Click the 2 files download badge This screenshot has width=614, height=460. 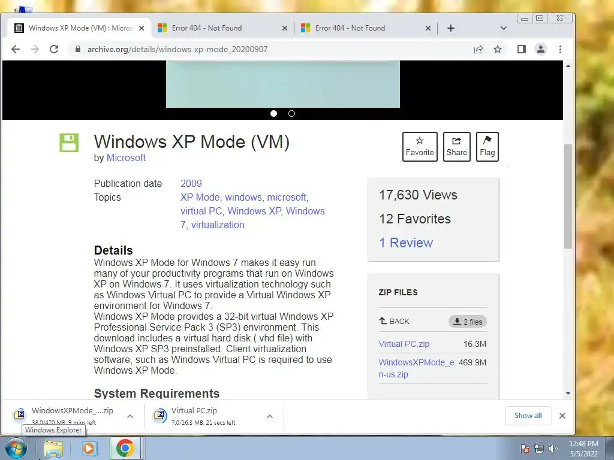click(x=468, y=322)
